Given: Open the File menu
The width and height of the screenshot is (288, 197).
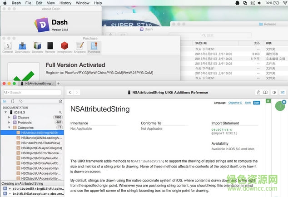Looking at the screenshot, I should pyautogui.click(x=28, y=3).
